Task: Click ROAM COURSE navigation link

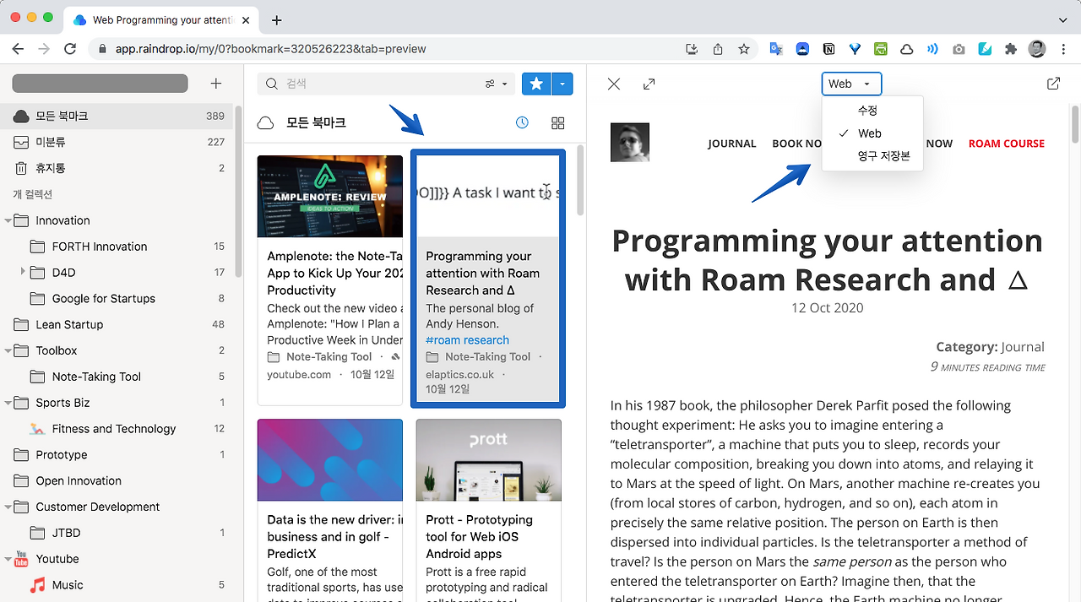Action: tap(1007, 144)
